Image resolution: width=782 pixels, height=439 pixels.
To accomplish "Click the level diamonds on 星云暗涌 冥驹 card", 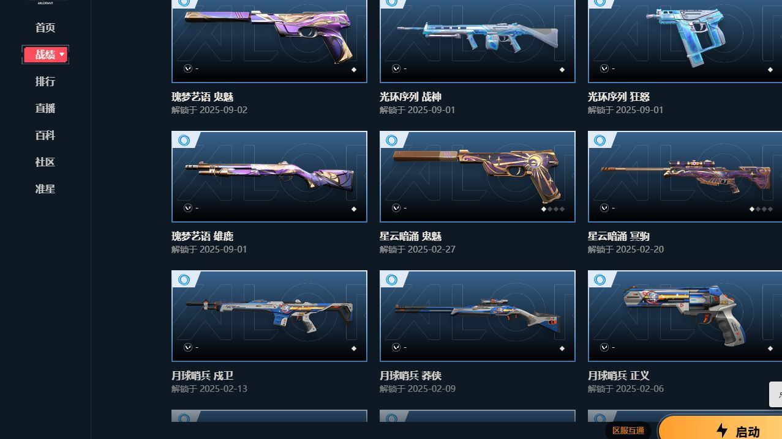I will tap(761, 209).
